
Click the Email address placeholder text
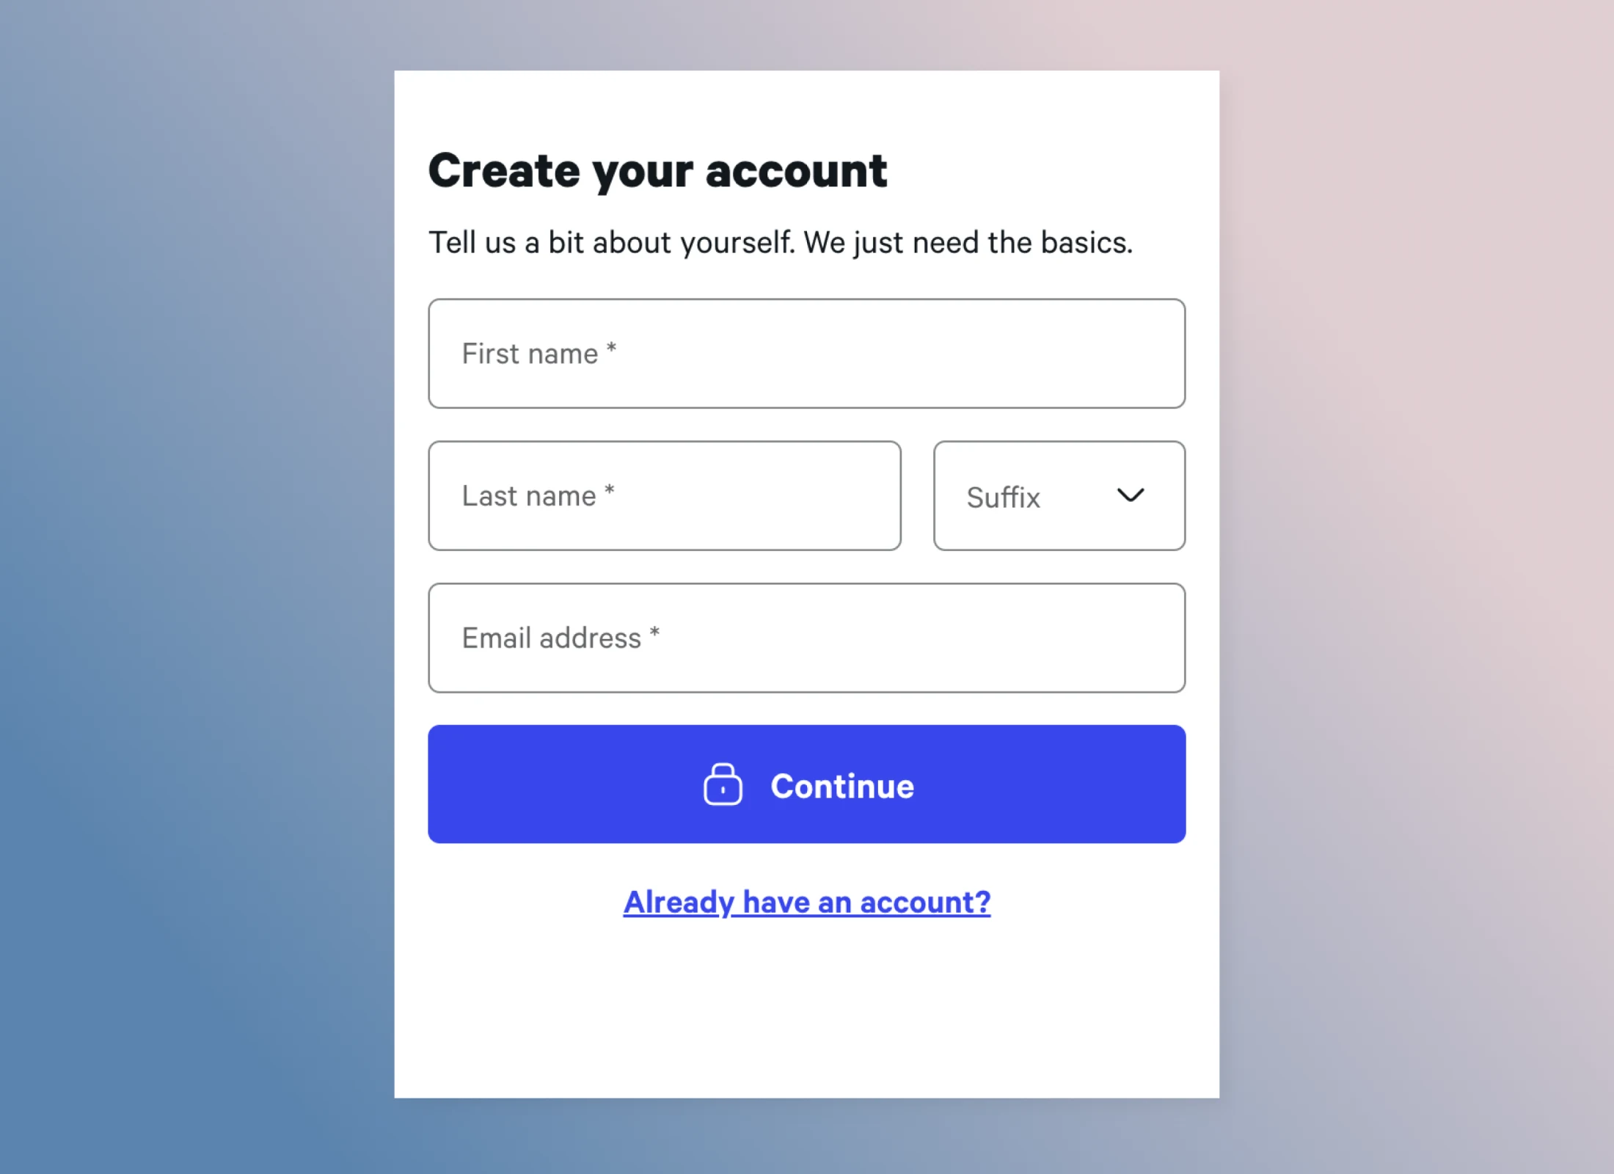click(x=551, y=638)
